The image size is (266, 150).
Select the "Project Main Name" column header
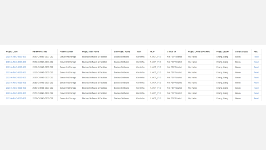tap(96, 52)
